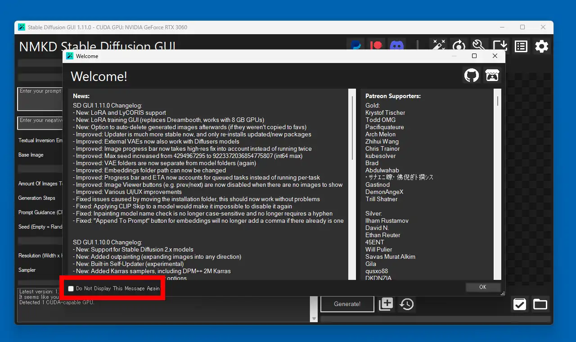
Task: Click the Patreon Supporters list scrollbar
Action: pyautogui.click(x=498, y=184)
